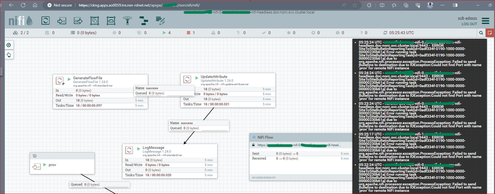Open the browser profile avatar
Image resolution: width=495 pixels, height=194 pixels.
430,5
